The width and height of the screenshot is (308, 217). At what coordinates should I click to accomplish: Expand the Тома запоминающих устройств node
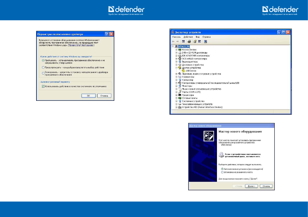(x=176, y=104)
